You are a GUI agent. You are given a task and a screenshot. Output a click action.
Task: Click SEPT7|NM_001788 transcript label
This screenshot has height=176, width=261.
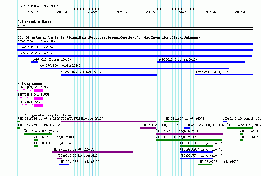31,102
